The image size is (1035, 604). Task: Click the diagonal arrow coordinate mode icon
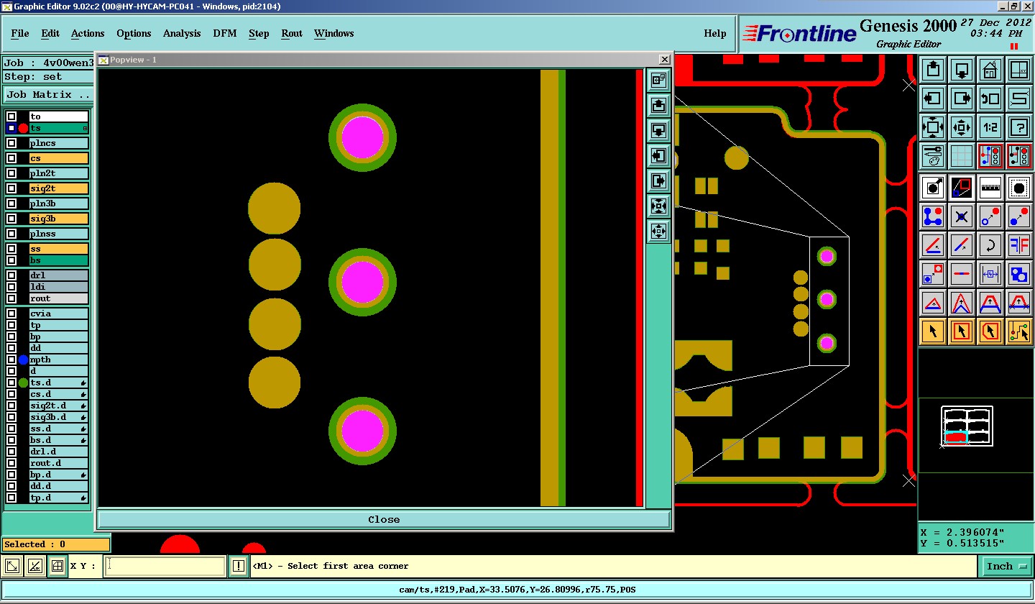pyautogui.click(x=12, y=566)
